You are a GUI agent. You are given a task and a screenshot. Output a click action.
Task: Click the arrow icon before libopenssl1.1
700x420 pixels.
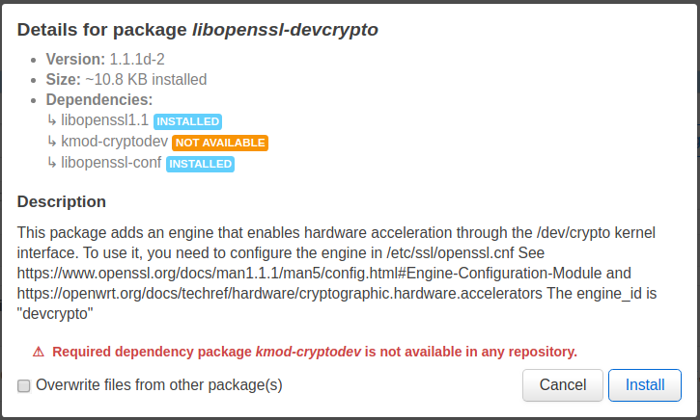[52, 120]
